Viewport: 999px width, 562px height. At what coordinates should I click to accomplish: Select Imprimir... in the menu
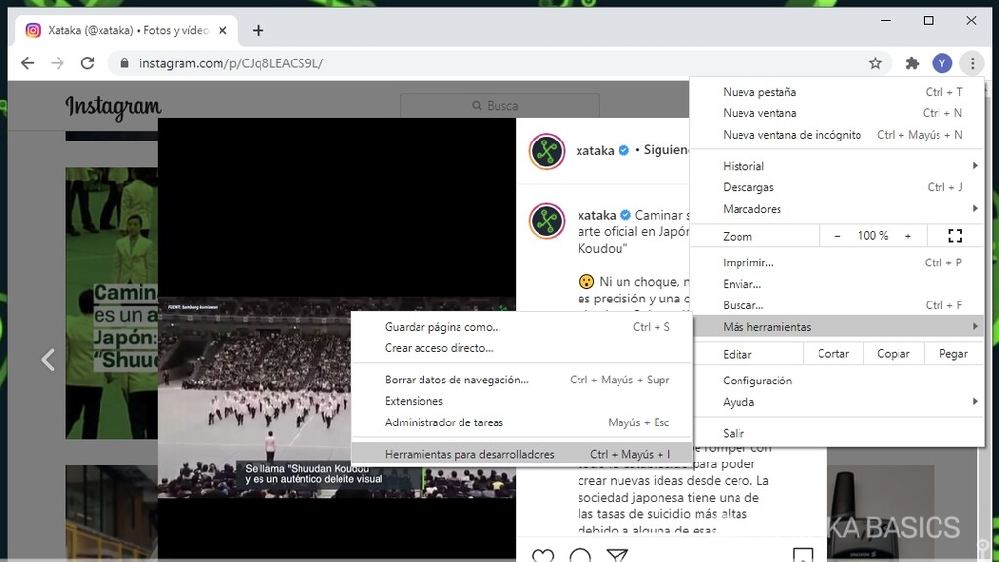pyautogui.click(x=837, y=262)
